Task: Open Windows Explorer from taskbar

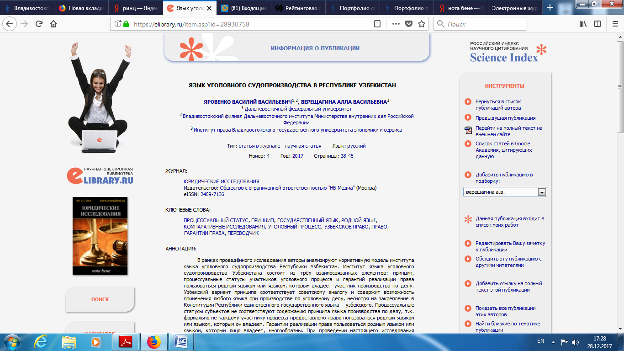Action: pos(69,341)
